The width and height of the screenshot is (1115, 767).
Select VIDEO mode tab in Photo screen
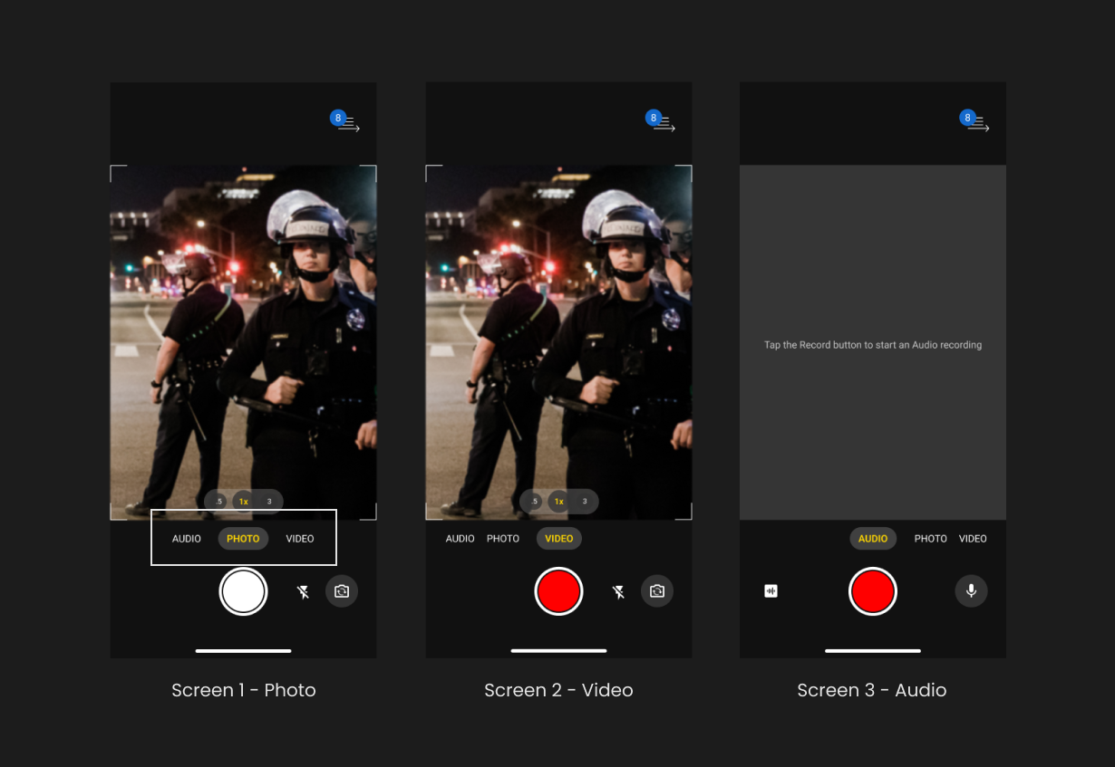[x=300, y=539]
